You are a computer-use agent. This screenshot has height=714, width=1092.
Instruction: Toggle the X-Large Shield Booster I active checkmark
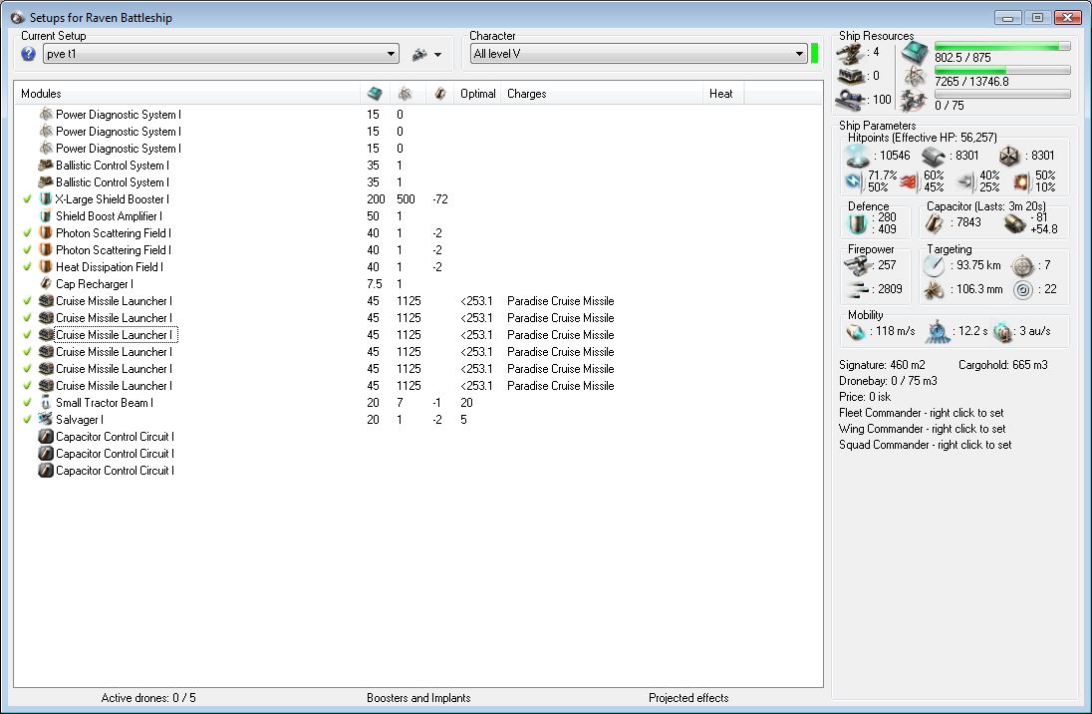pyautogui.click(x=27, y=199)
